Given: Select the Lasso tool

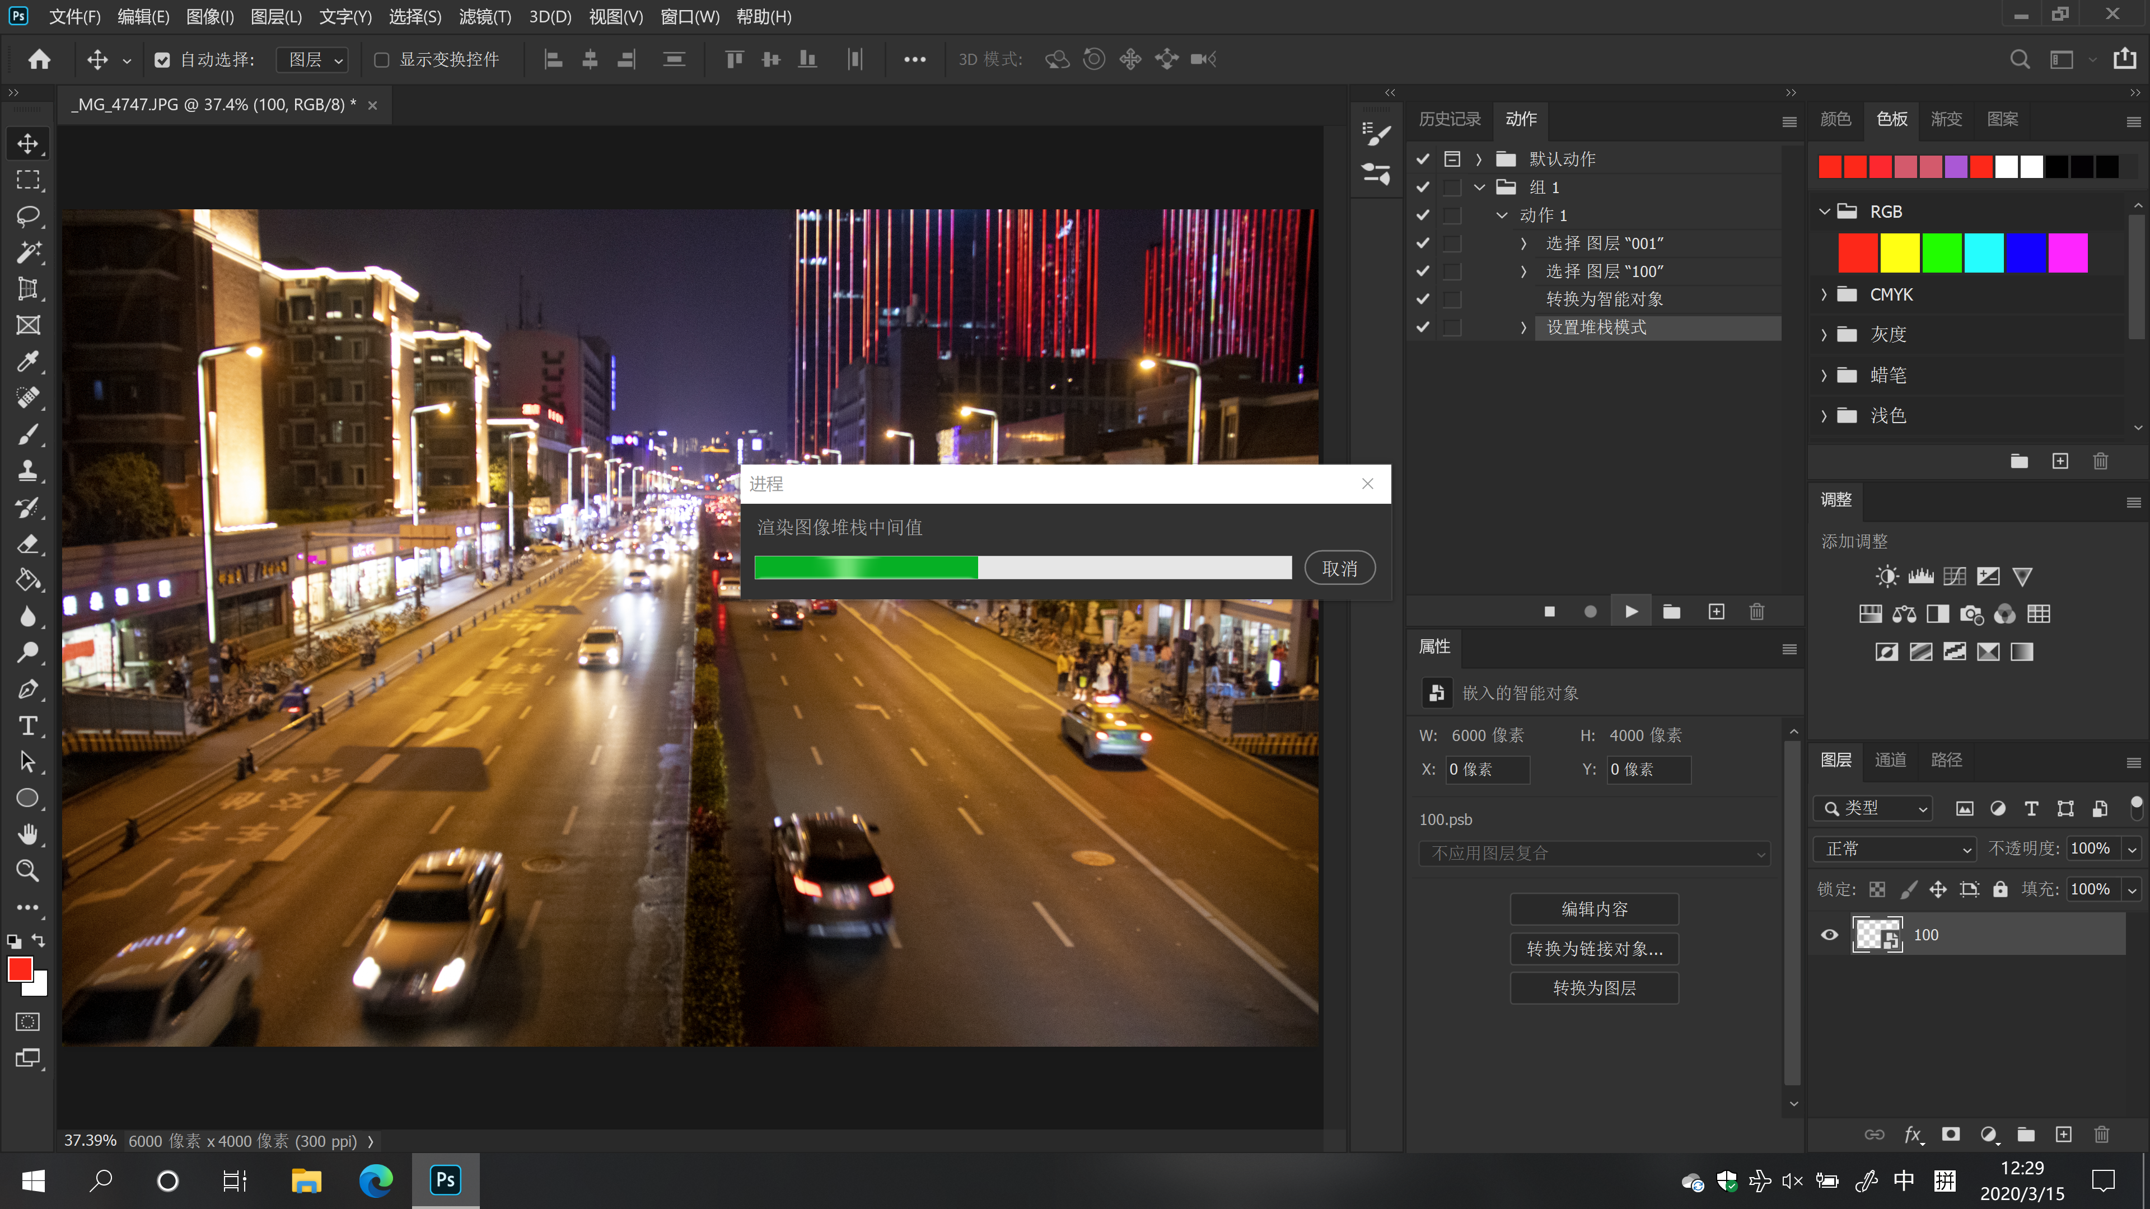Looking at the screenshot, I should 27,216.
